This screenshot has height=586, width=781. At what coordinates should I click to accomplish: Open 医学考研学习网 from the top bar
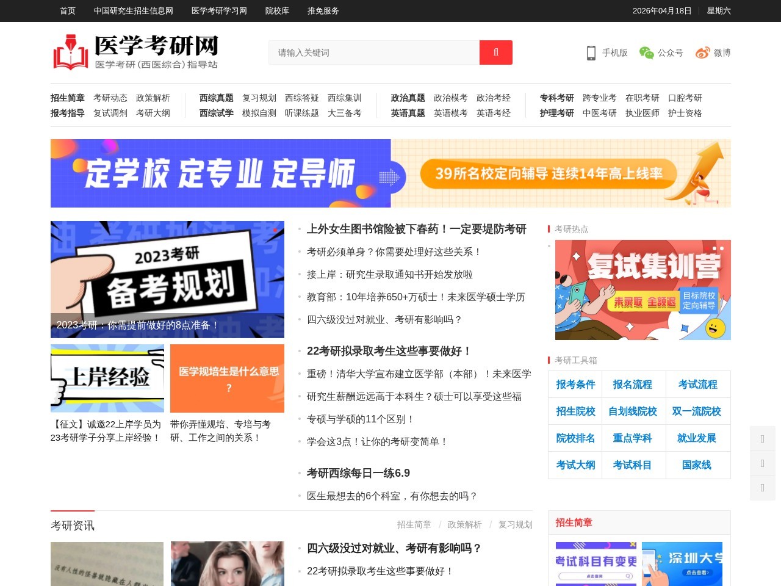click(x=218, y=10)
